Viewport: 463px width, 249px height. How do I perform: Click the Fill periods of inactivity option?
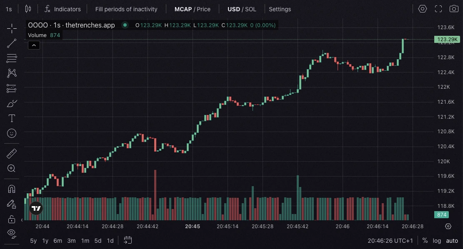point(126,9)
